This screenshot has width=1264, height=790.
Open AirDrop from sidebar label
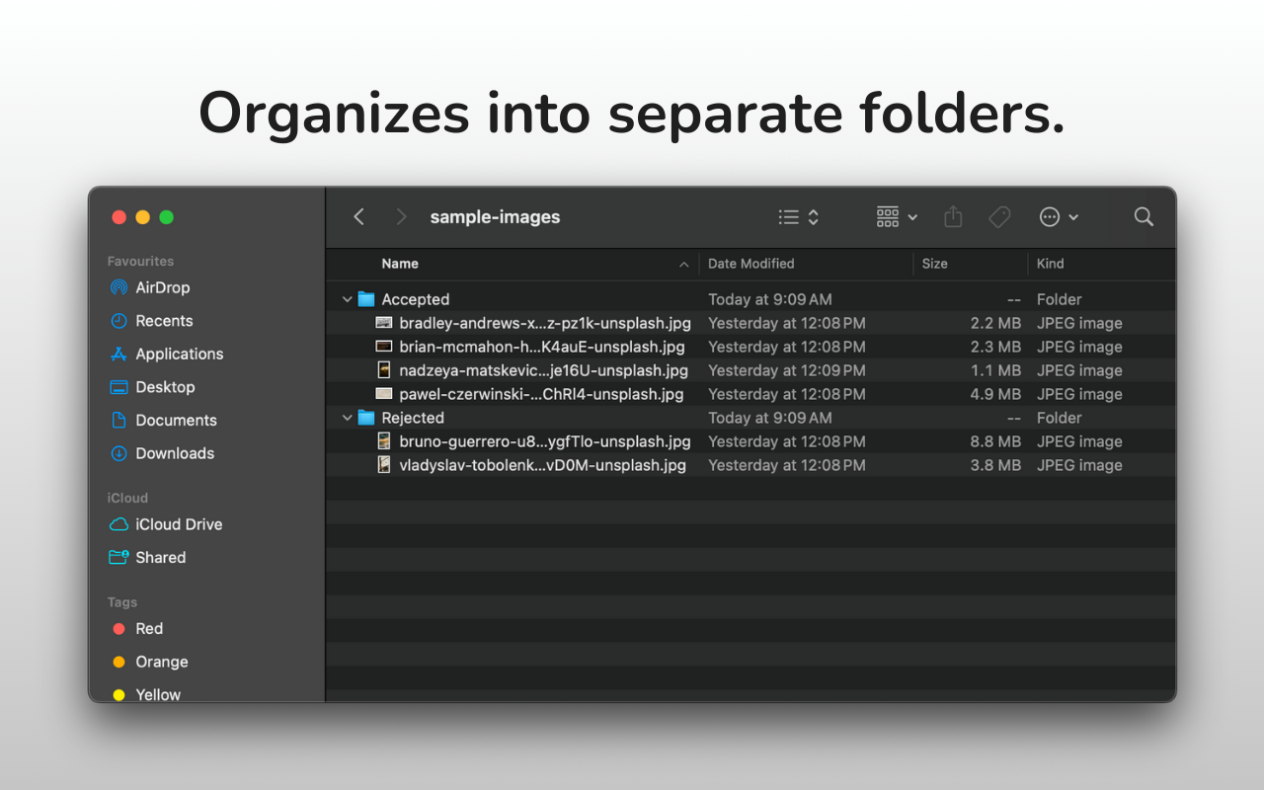pos(163,287)
